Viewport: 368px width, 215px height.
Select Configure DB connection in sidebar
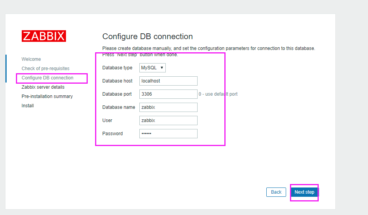coord(47,78)
